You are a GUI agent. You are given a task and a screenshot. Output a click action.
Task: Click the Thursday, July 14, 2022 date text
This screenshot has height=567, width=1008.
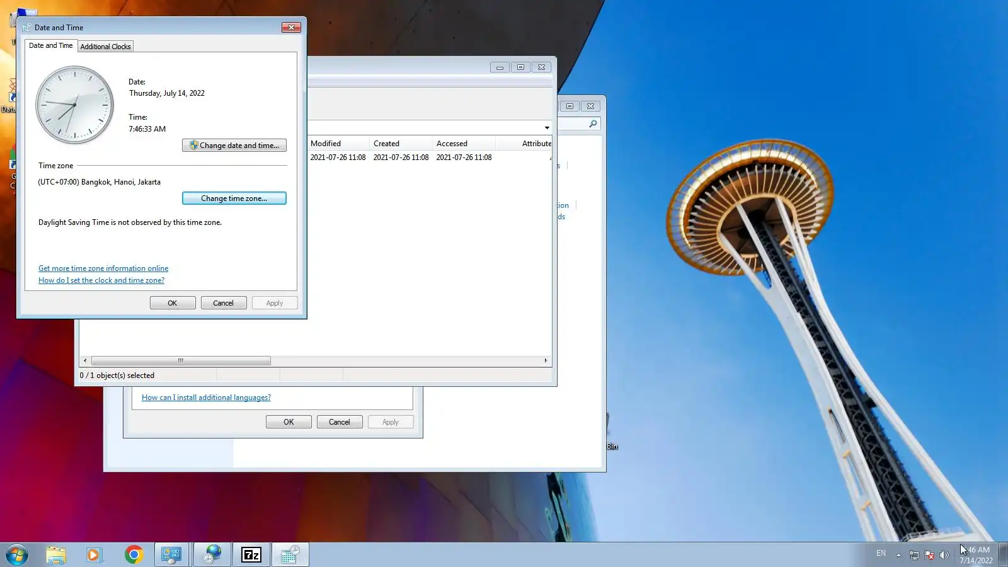167,93
